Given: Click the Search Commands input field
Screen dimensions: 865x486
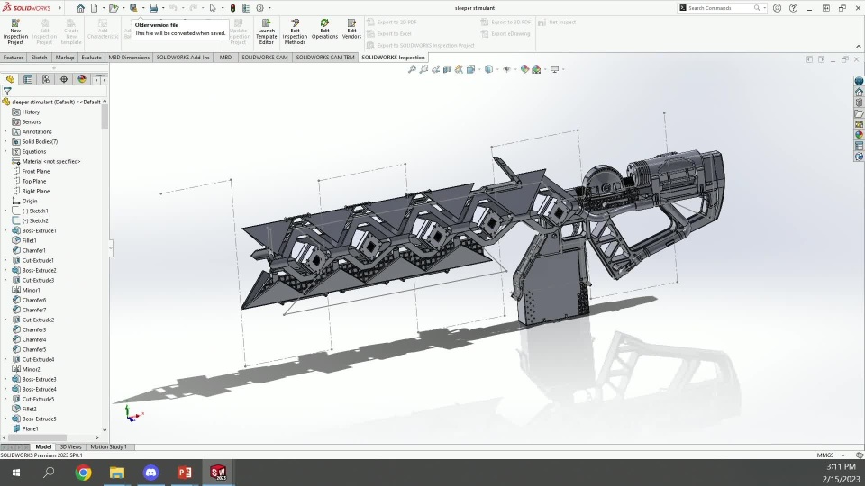Looking at the screenshot, I should [x=719, y=8].
